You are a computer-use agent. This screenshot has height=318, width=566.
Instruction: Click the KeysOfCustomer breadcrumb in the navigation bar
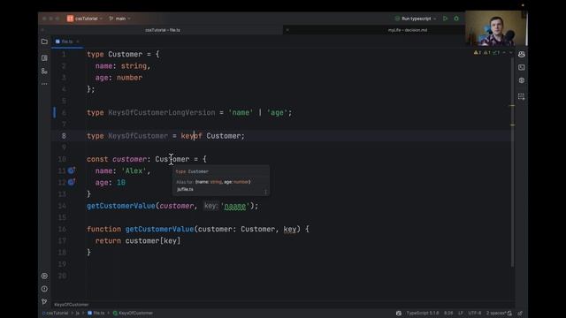(x=133, y=313)
